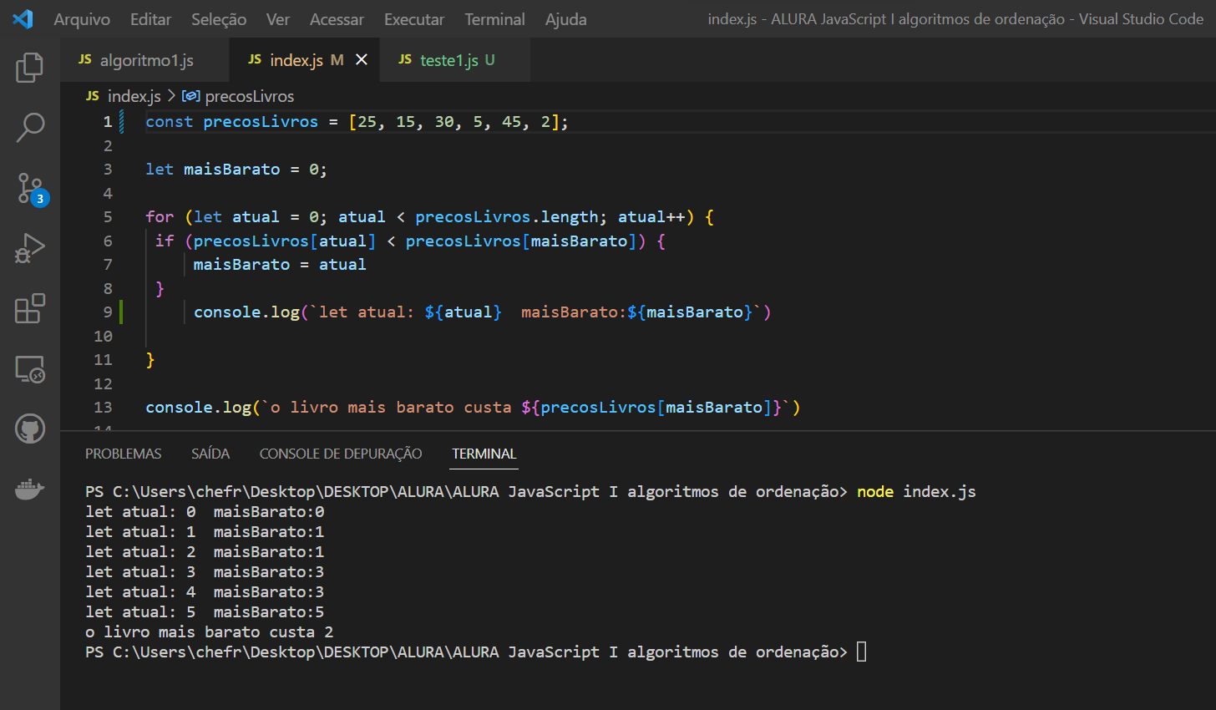Show the SAÍDA panel tab
This screenshot has height=710, width=1216.
tap(210, 454)
